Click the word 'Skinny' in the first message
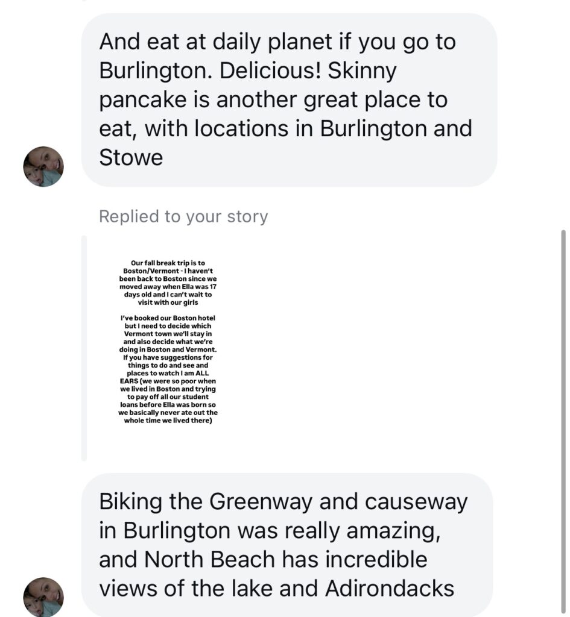Screen dimensions: 570x617 coord(362,71)
